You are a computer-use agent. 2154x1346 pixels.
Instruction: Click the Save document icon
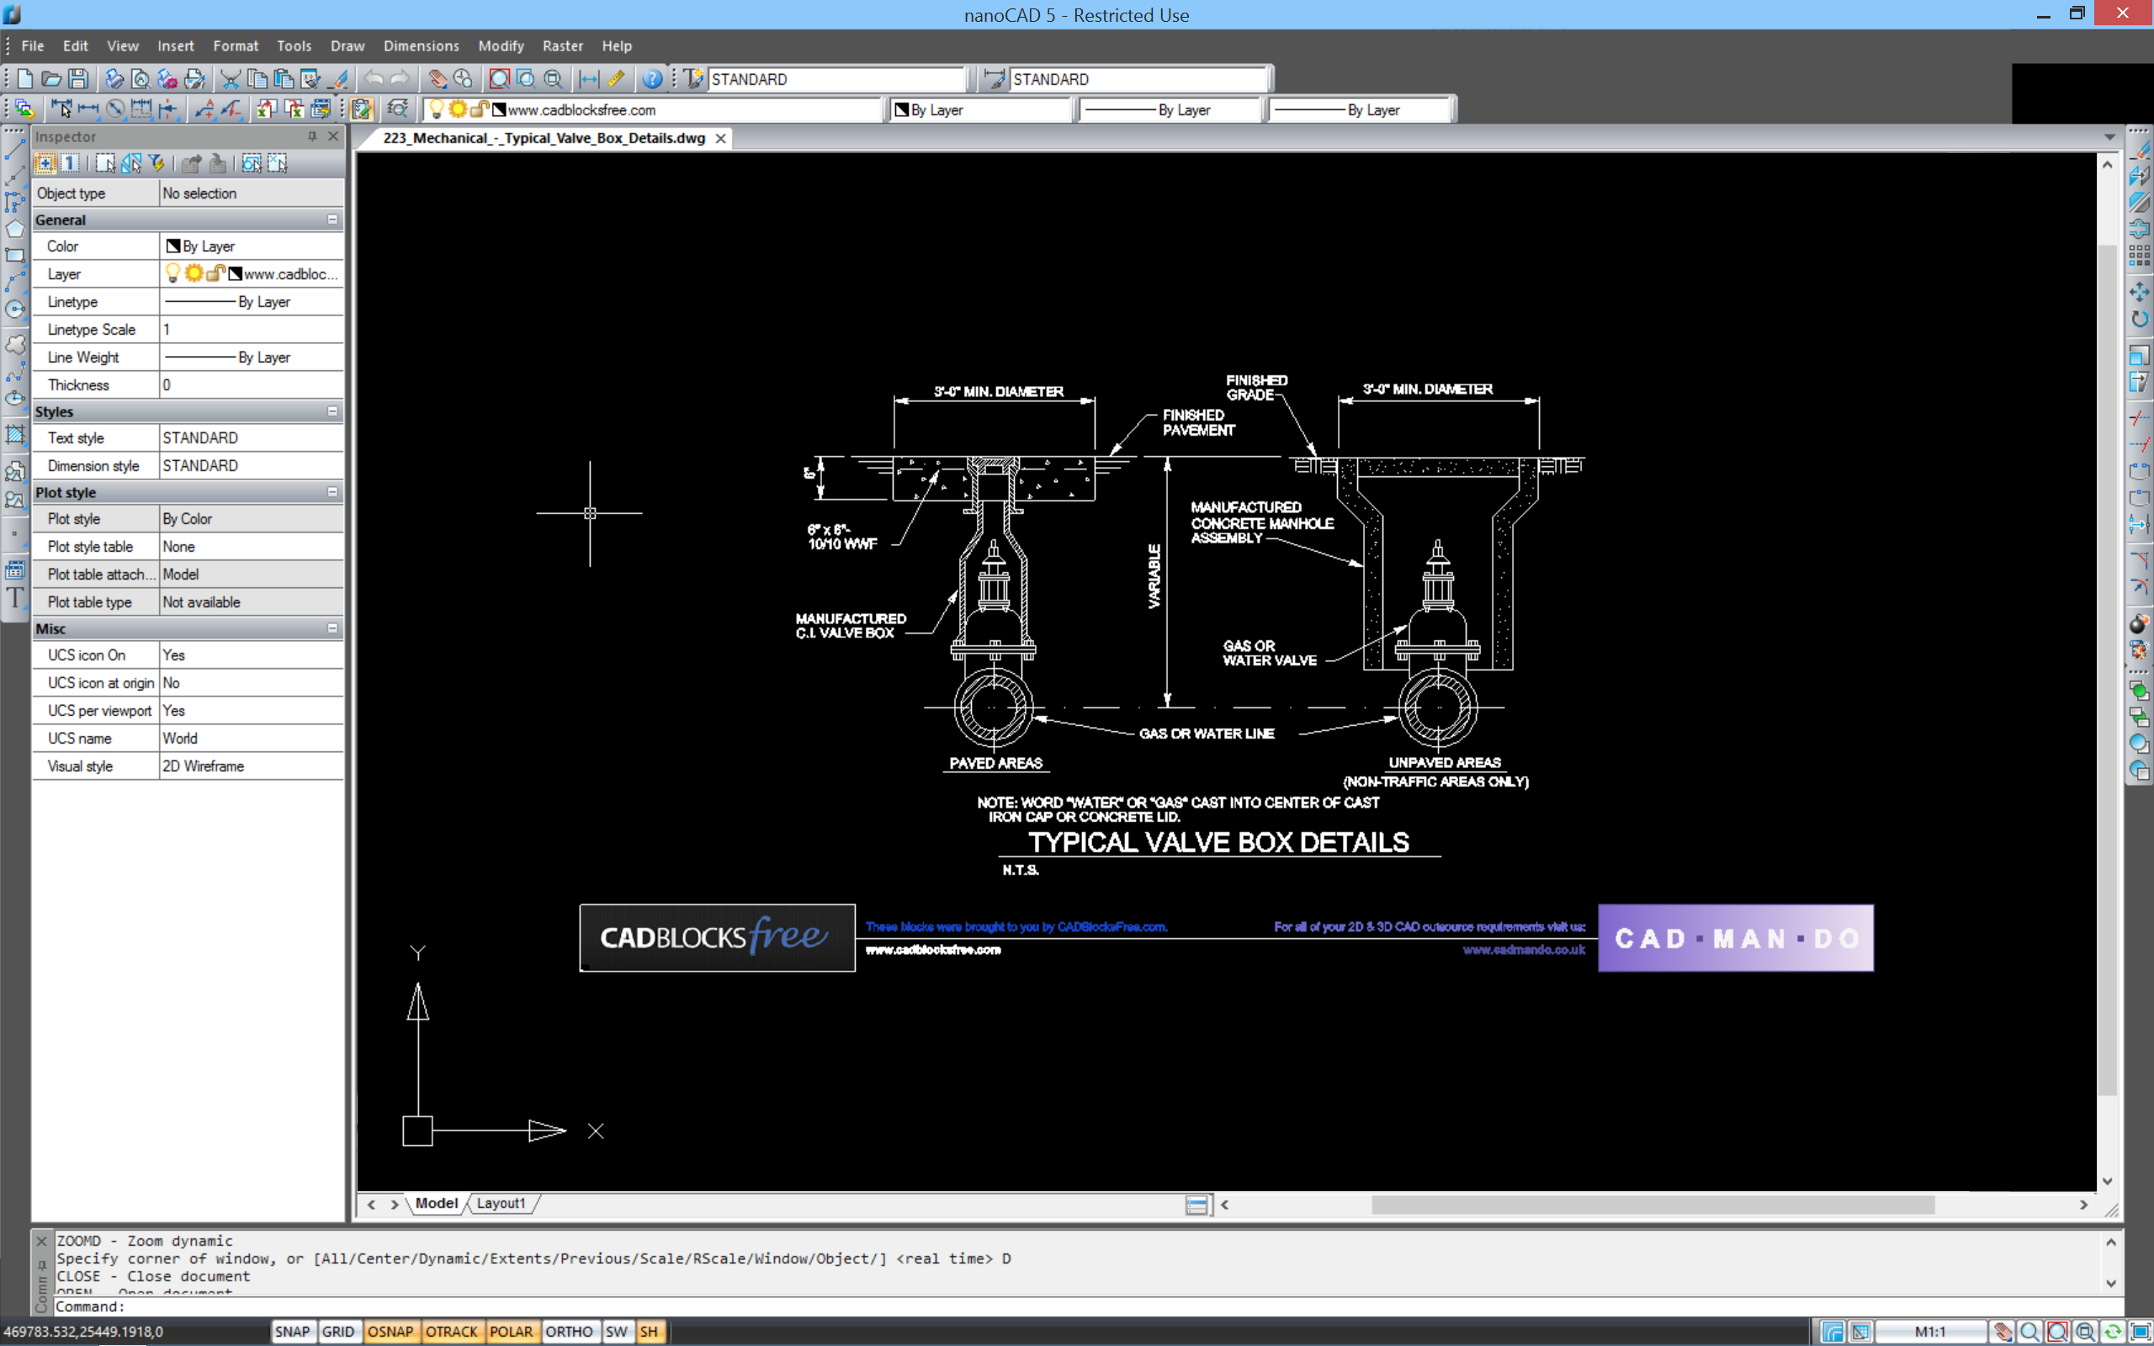(x=78, y=78)
